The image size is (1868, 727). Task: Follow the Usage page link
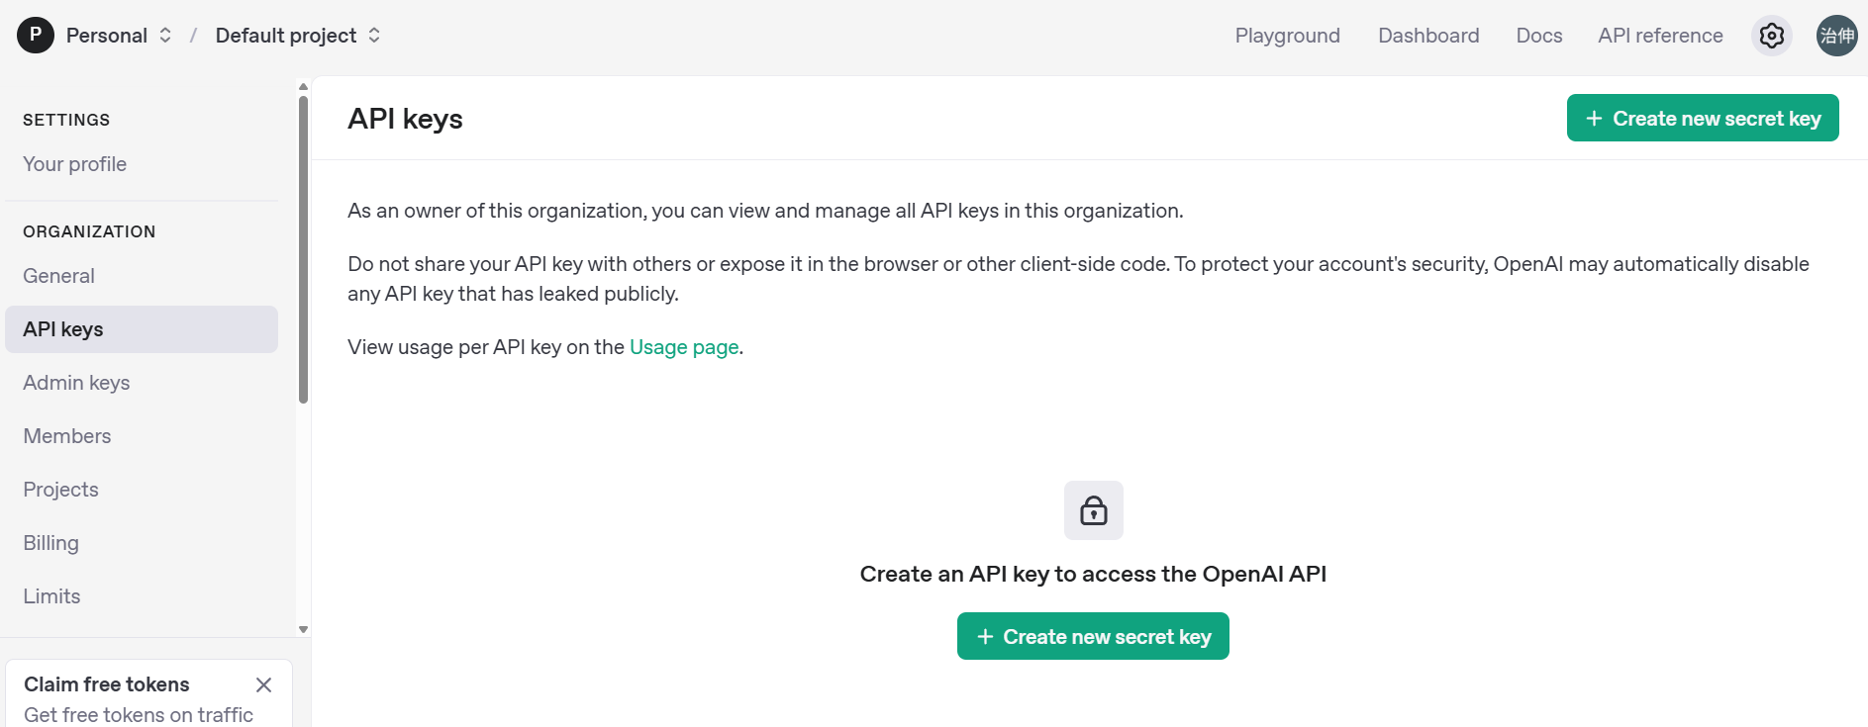[684, 347]
